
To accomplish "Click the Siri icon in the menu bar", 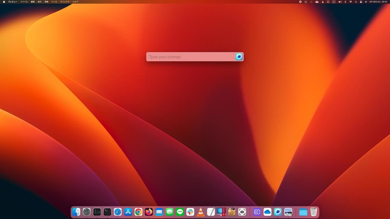I will coord(366,2).
